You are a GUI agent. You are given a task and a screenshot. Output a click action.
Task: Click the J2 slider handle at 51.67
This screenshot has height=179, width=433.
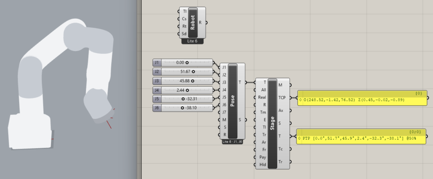point(193,72)
